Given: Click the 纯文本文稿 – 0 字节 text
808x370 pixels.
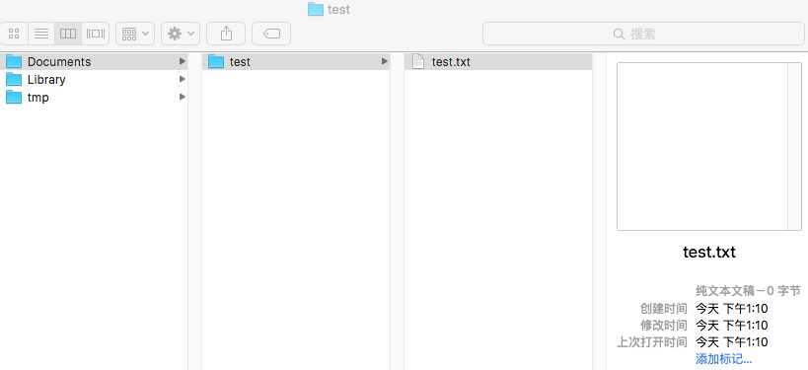Looking at the screenshot, I should [748, 291].
